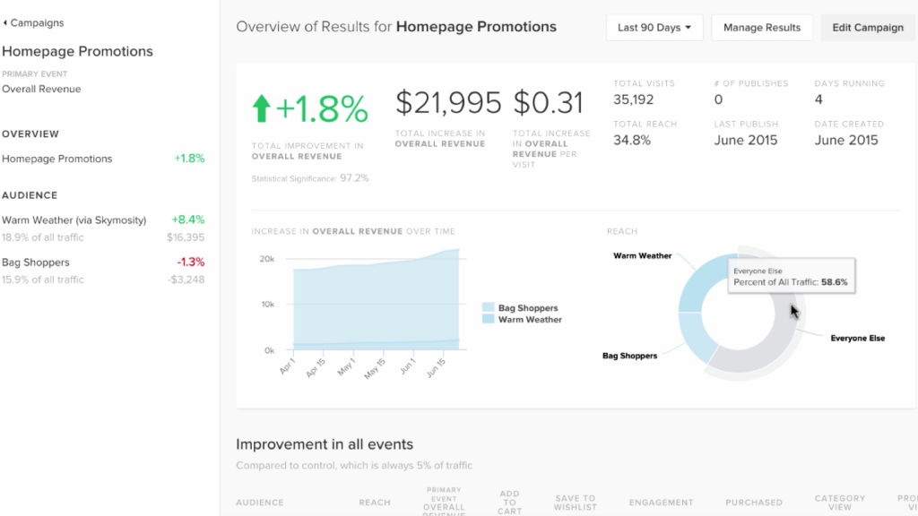918x516 pixels.
Task: Click the Edit Campaign button
Action: click(867, 28)
